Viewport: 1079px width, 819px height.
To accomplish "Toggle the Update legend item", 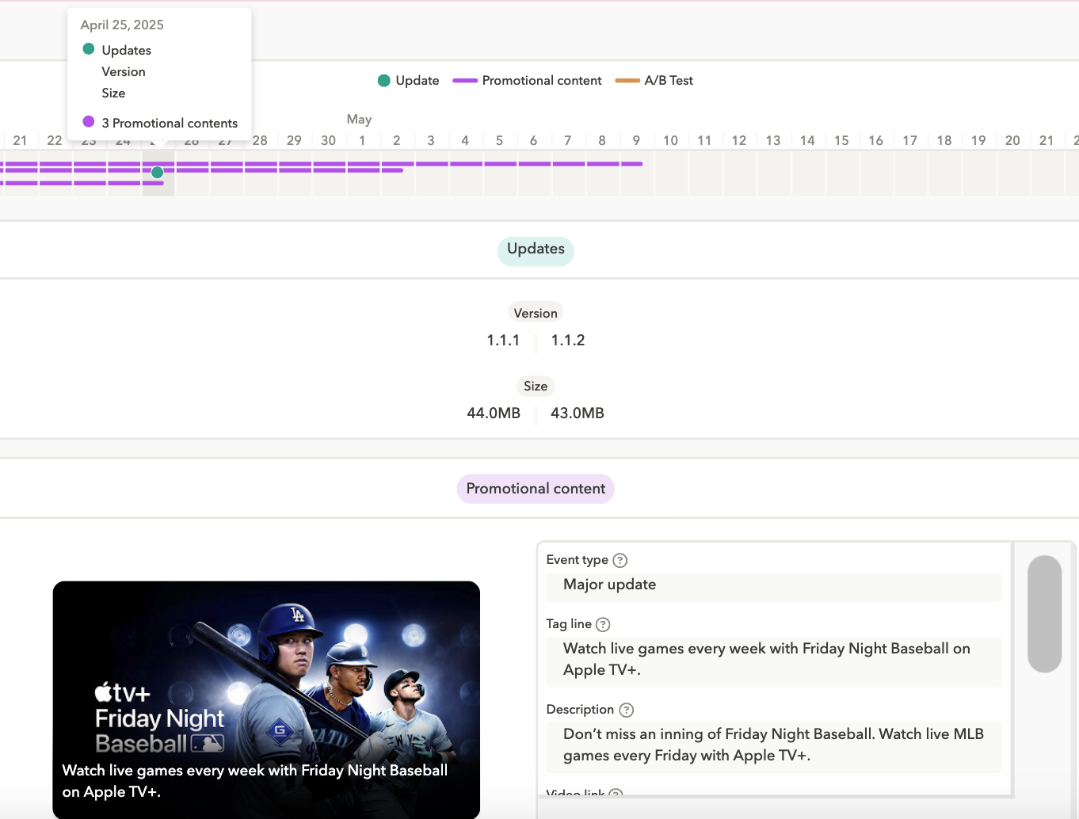I will (x=409, y=81).
